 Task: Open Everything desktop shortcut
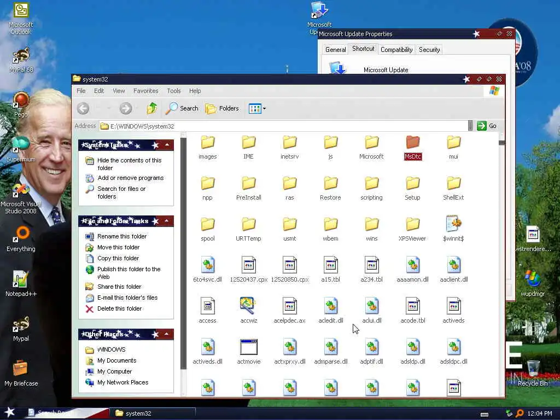pyautogui.click(x=21, y=239)
